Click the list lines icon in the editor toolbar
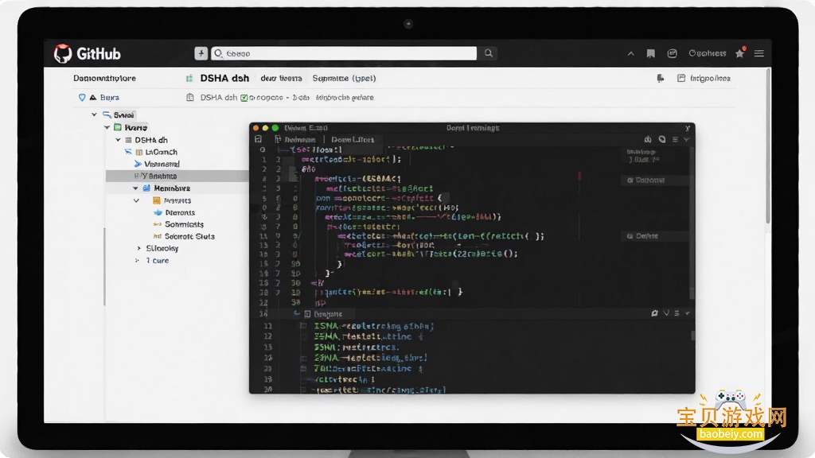 [675, 139]
